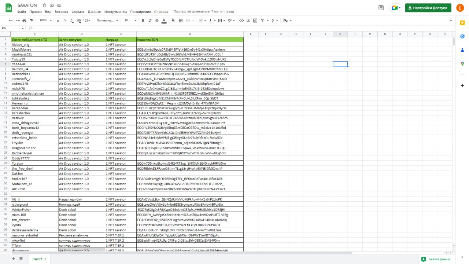Increase decimal places
The height and width of the screenshot is (264, 469).
(x=79, y=21)
